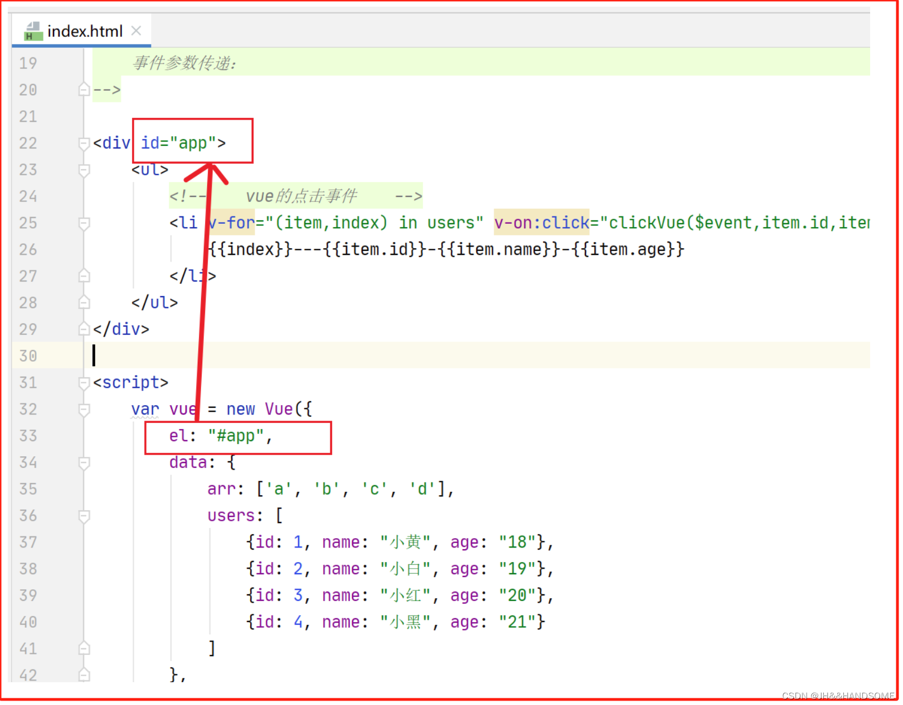Collapse the div fold marker on line 22
Screen dimensions: 903x705
coord(84,144)
